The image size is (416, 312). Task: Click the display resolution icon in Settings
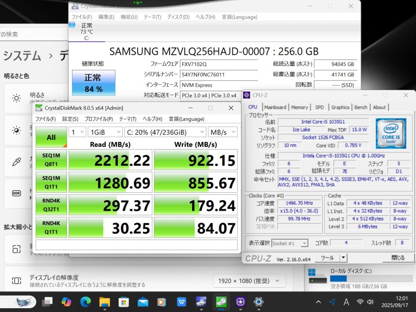[17, 280]
